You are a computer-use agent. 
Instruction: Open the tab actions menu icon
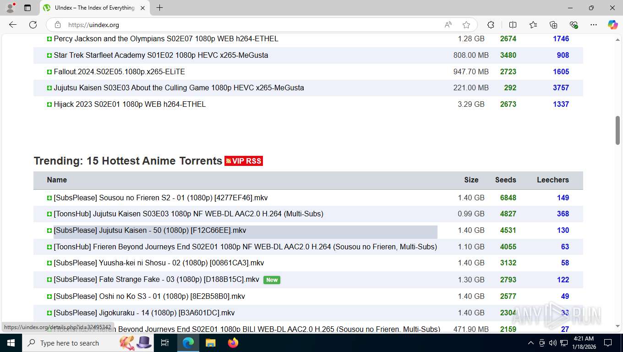(x=27, y=8)
